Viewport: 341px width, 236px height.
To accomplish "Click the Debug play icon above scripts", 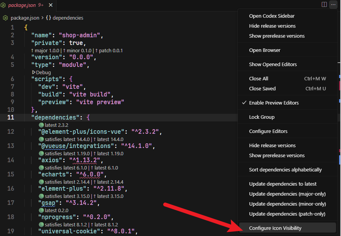I will 34,72.
